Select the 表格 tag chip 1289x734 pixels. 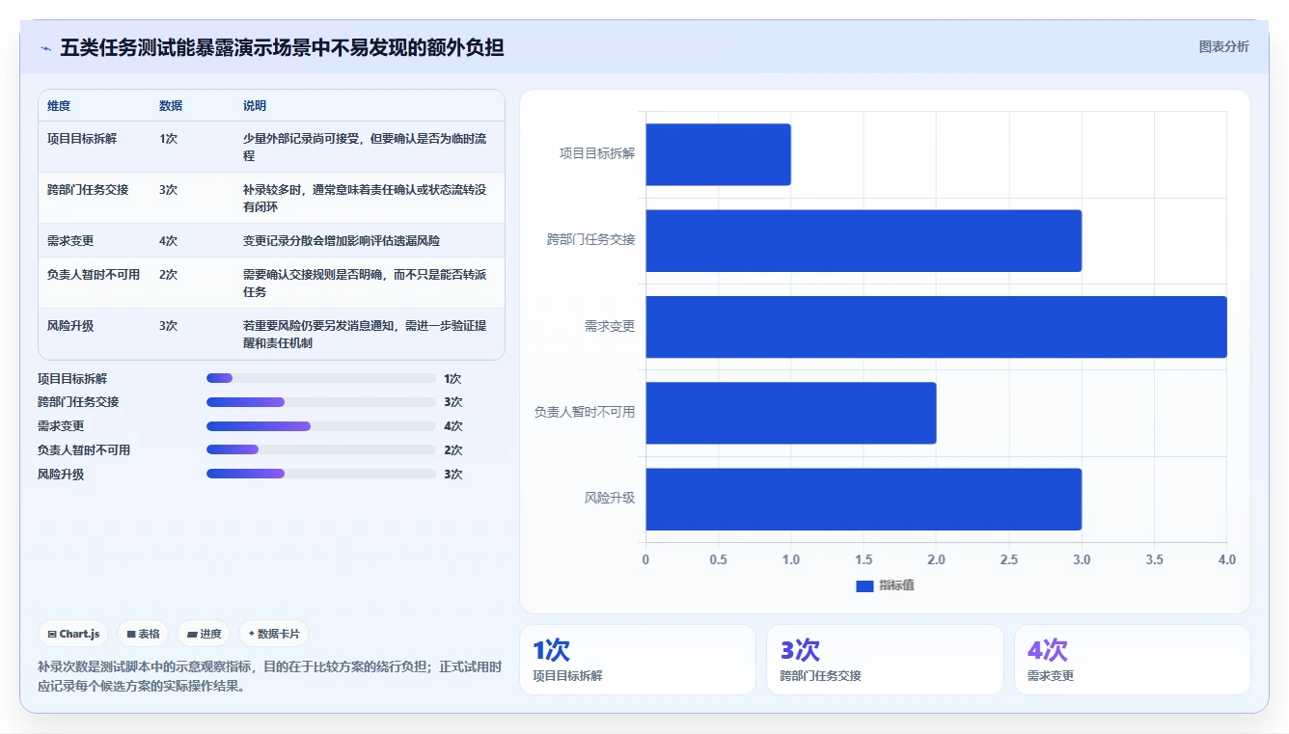[x=143, y=634]
